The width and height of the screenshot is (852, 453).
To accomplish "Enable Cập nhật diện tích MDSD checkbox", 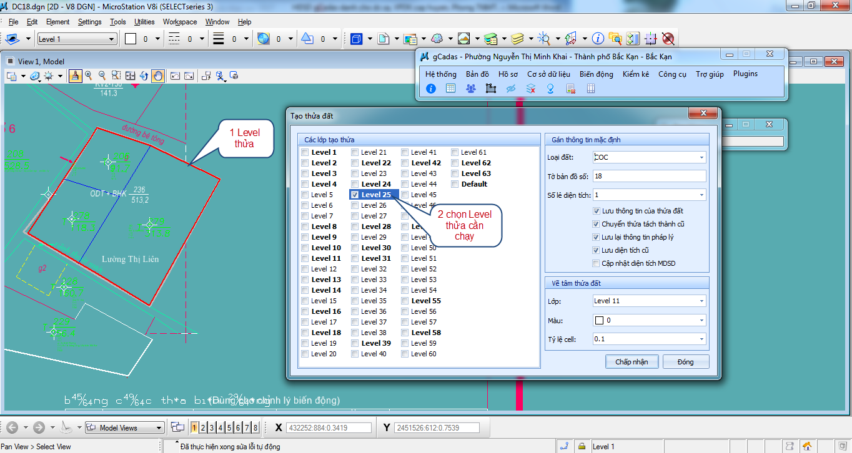I will pos(596,263).
